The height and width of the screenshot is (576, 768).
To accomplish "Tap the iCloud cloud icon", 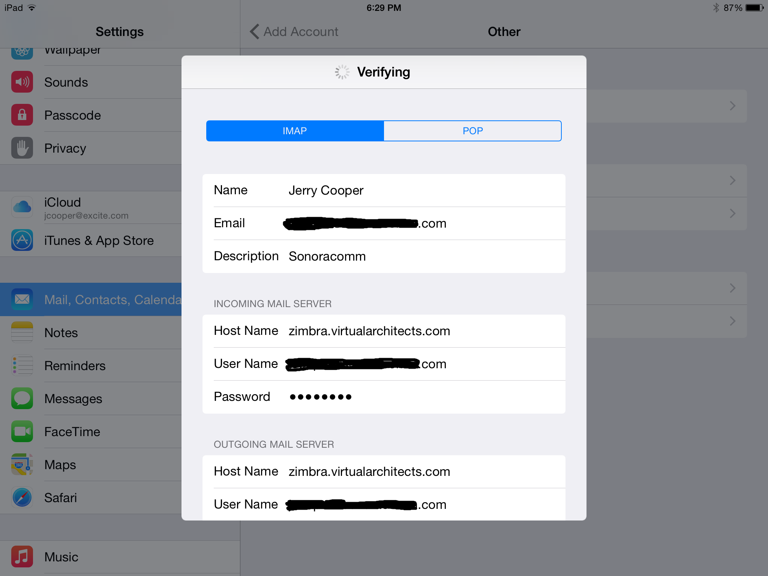I will [22, 207].
